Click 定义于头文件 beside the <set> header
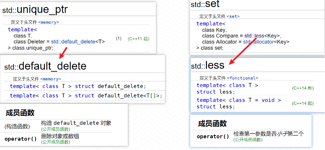 [212, 16]
